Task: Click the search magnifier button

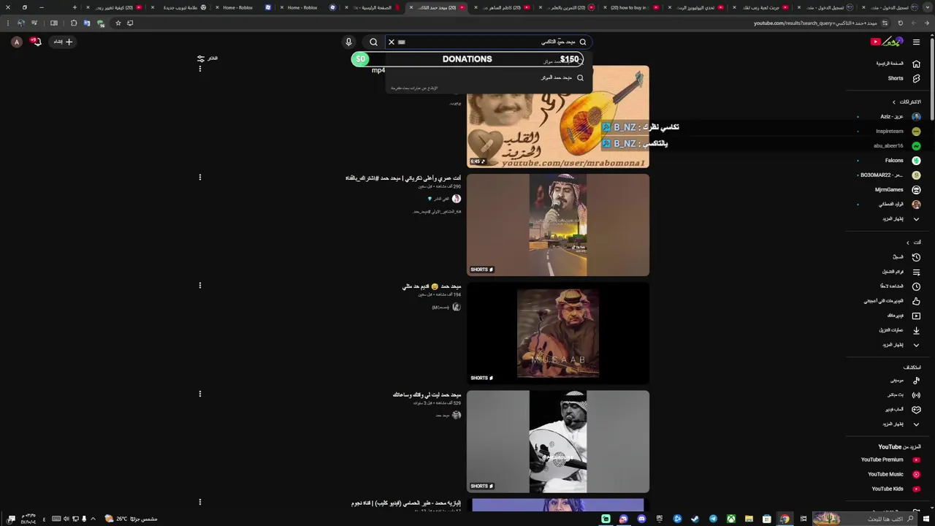Action: (373, 42)
